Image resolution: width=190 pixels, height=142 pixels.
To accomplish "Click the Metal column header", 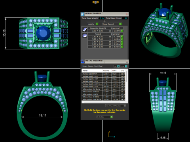I will 92,71.
